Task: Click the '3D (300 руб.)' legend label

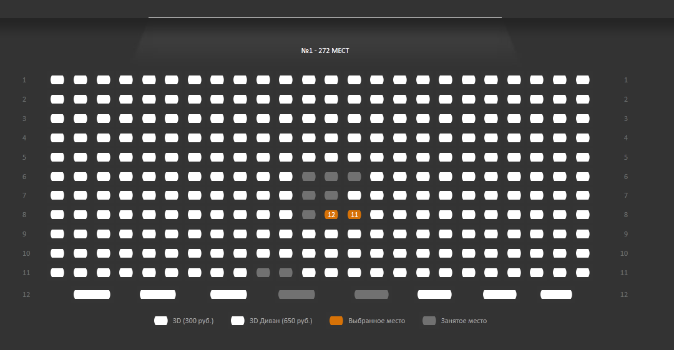Action: [x=193, y=321]
